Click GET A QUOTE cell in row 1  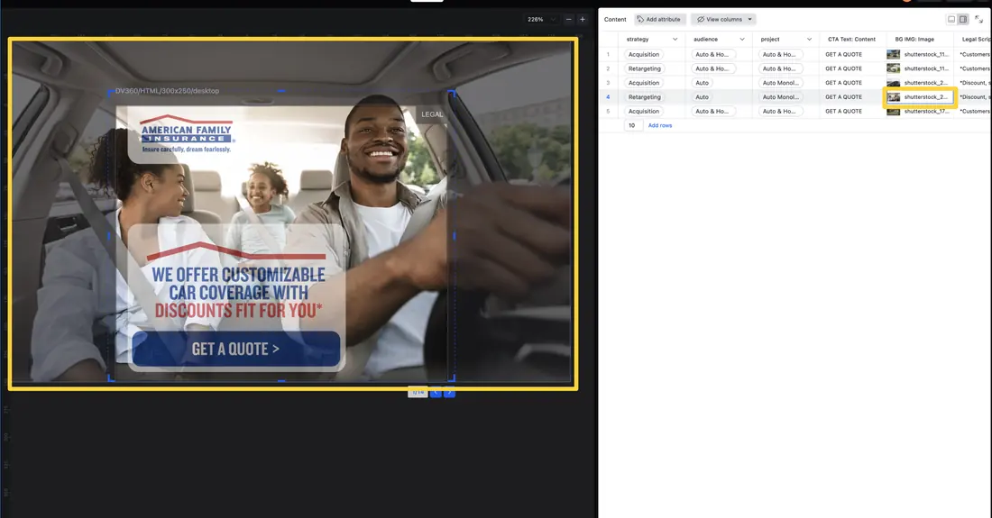844,54
